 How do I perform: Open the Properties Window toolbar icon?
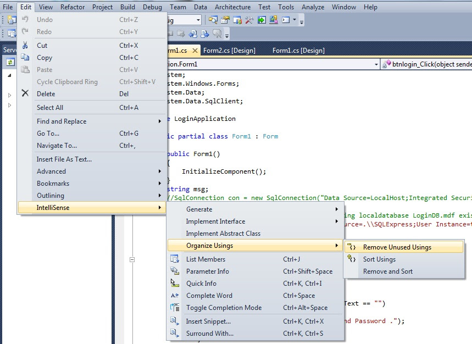(225, 20)
